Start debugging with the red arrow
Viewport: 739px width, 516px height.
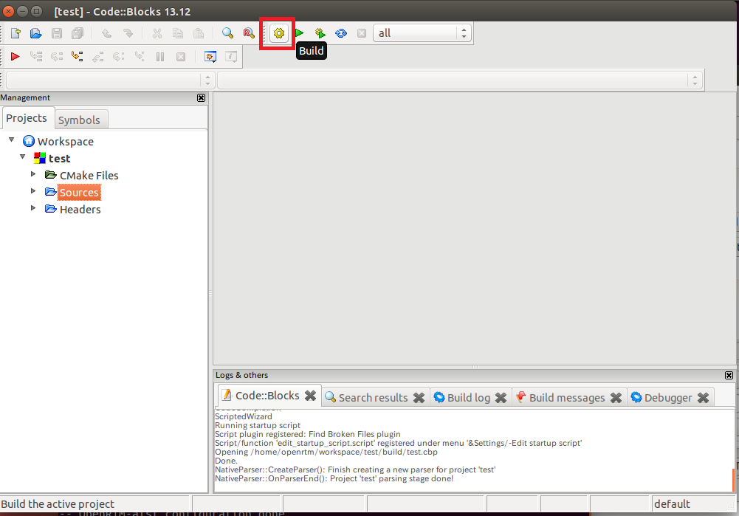(x=15, y=57)
